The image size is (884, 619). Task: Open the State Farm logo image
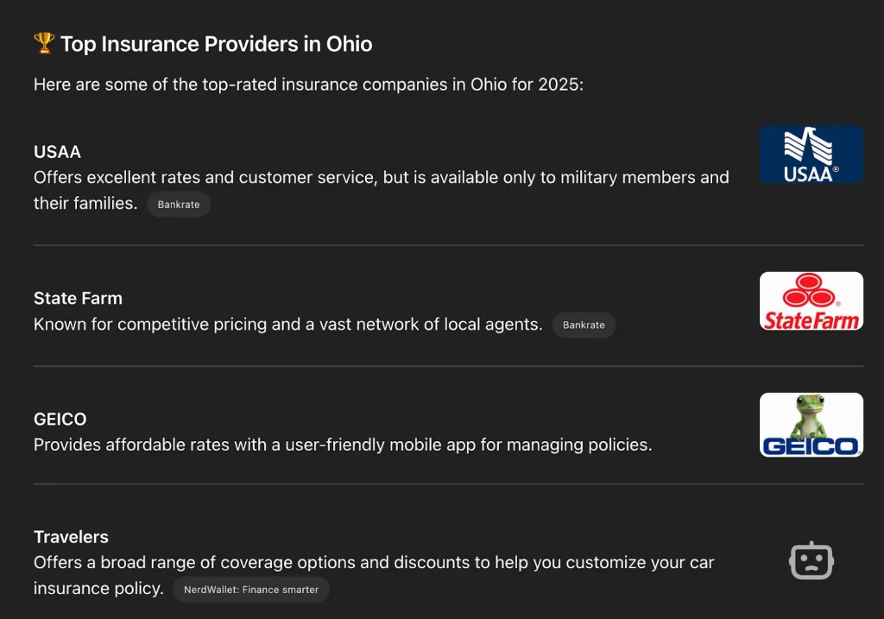click(811, 301)
